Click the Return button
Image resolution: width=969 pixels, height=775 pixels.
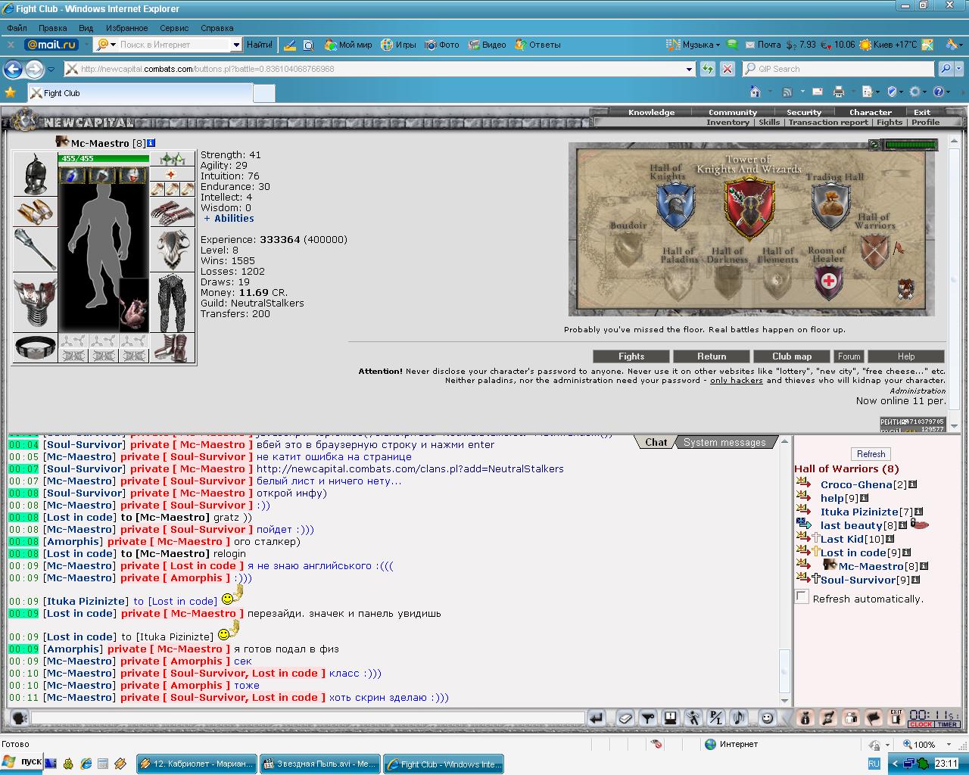[712, 356]
